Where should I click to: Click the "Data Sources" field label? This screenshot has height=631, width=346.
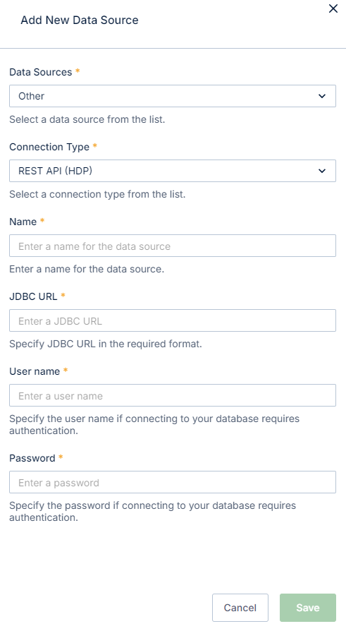point(41,72)
